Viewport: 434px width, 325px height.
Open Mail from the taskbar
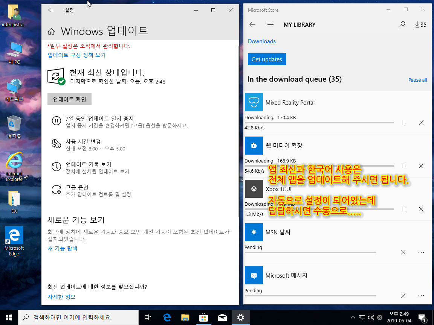(222, 317)
